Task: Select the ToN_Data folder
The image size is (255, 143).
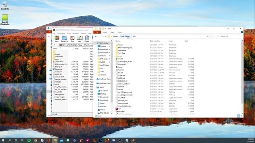Action: 122,53
